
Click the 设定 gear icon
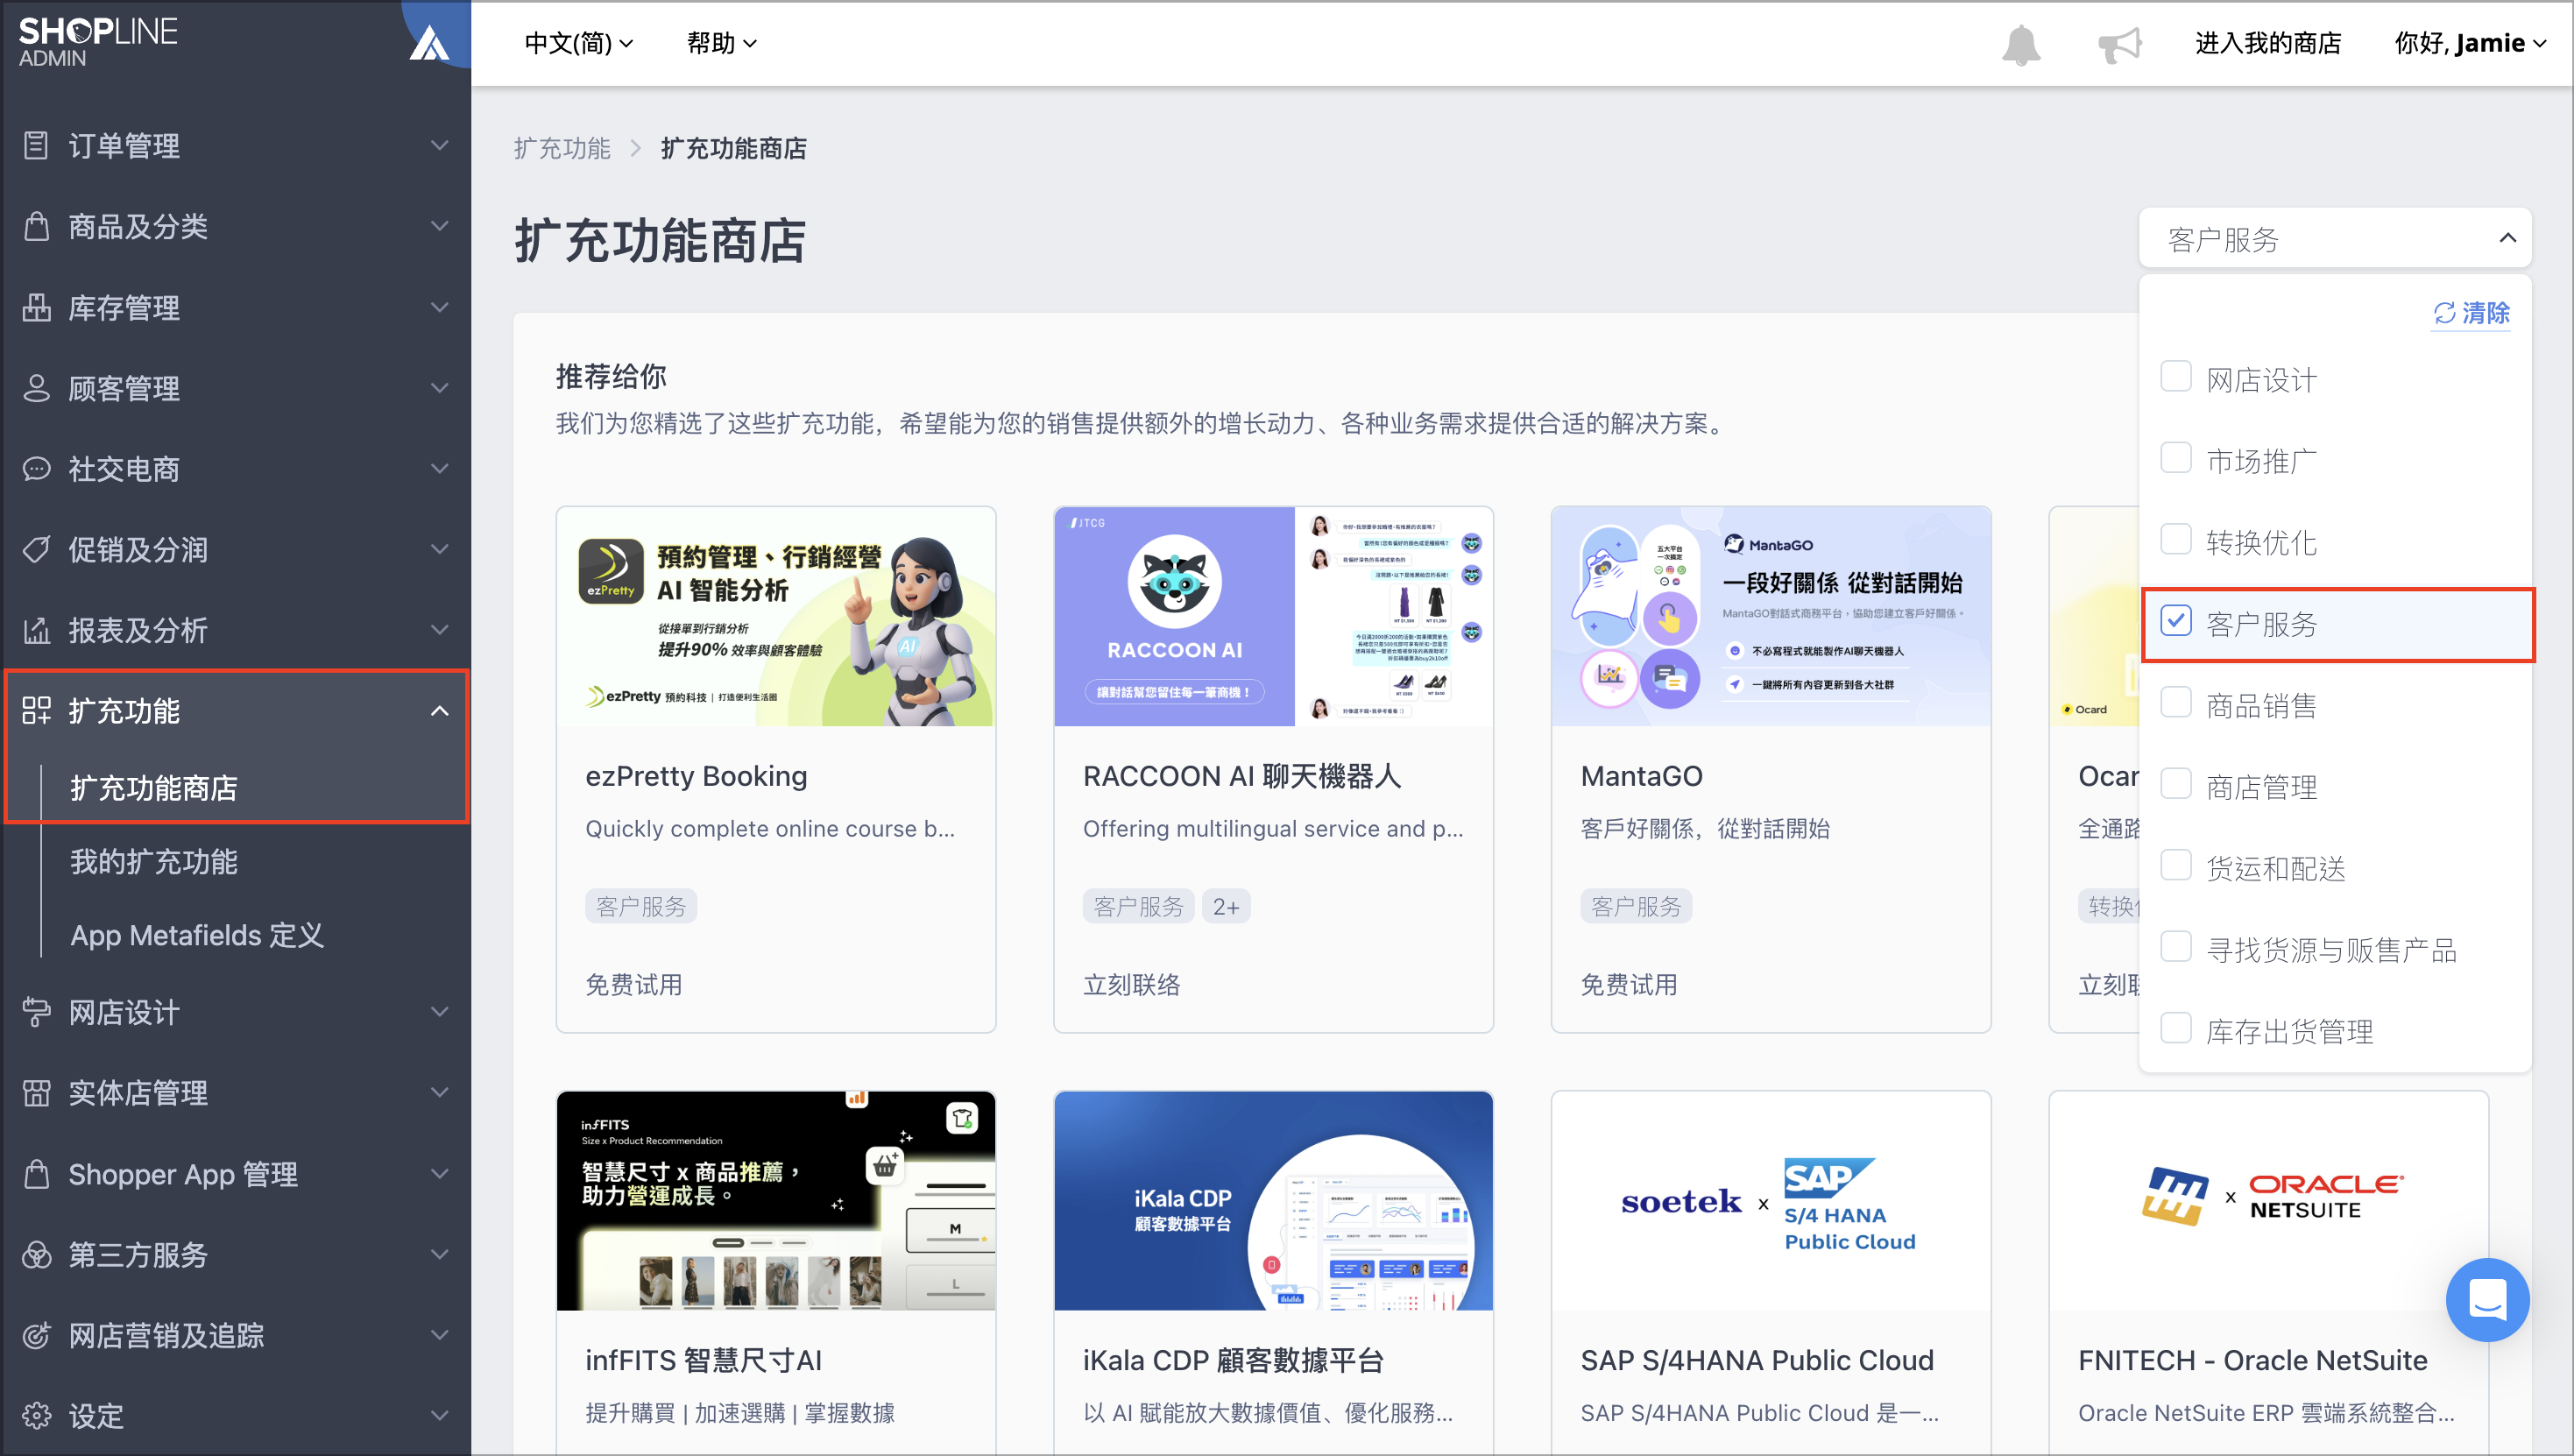(x=36, y=1416)
